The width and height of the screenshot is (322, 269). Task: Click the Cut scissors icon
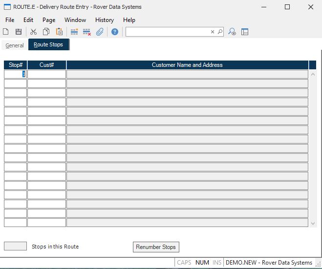coord(33,32)
